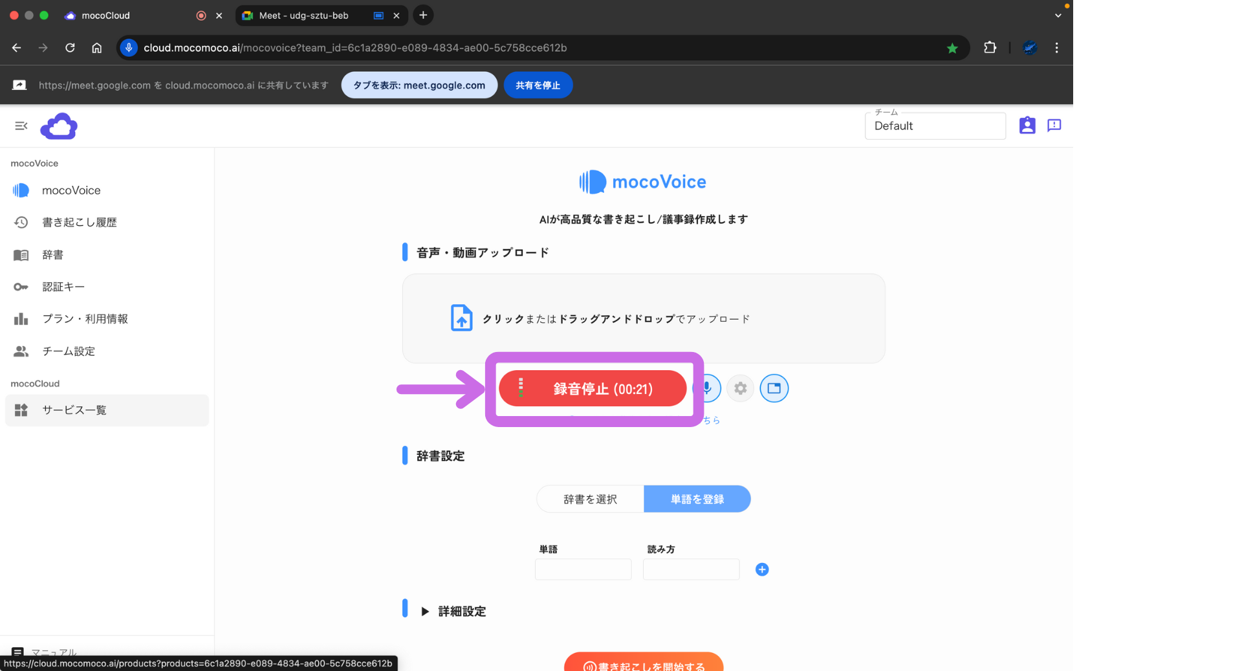Open recording settings gear icon

coord(741,388)
